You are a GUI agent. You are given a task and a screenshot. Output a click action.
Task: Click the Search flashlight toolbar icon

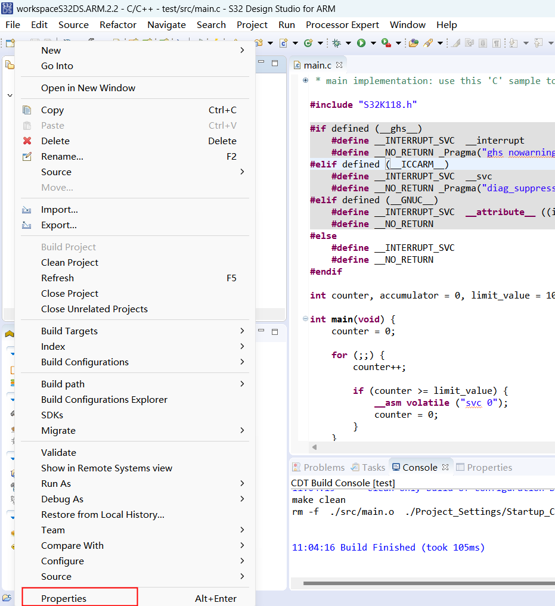click(x=427, y=43)
